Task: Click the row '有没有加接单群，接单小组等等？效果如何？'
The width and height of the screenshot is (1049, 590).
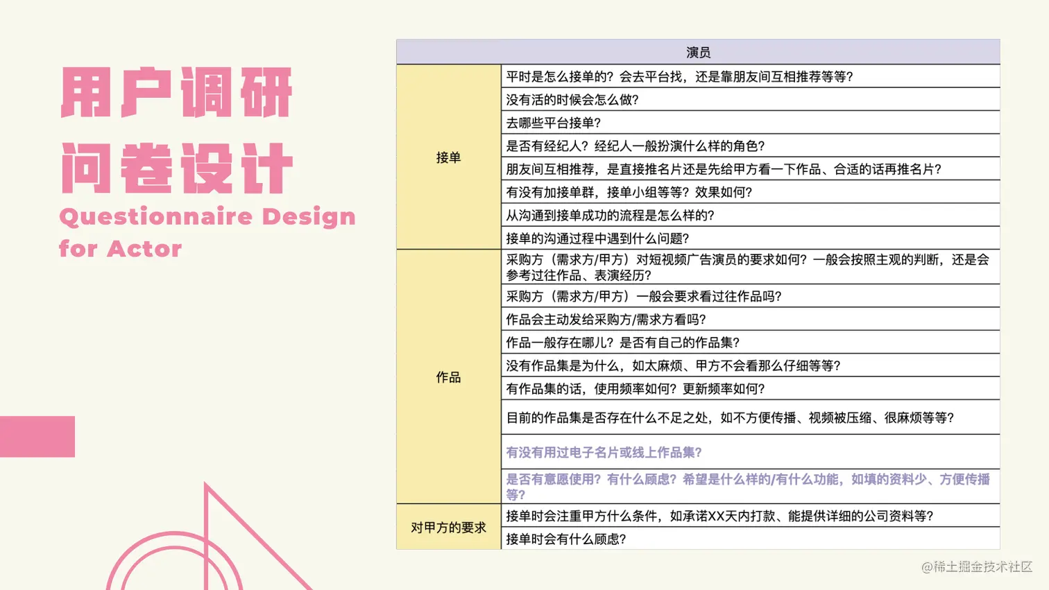Action: click(x=751, y=192)
